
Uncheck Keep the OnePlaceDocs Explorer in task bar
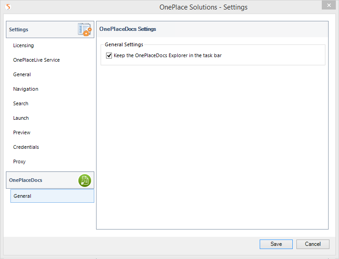tap(109, 56)
